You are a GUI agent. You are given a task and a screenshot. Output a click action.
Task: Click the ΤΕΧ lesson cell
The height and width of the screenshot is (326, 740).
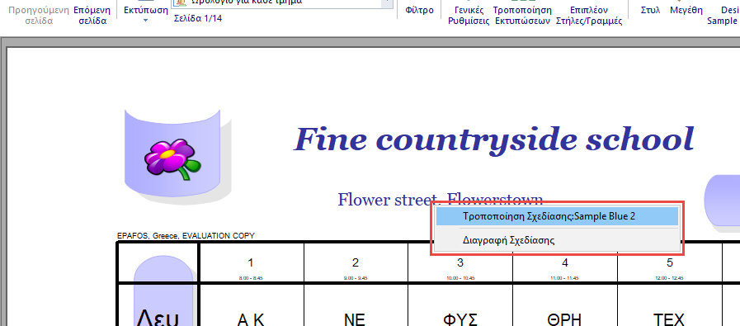pyautogui.click(x=670, y=305)
